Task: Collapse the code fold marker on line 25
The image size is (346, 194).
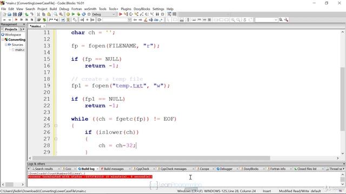Action: [56, 126]
